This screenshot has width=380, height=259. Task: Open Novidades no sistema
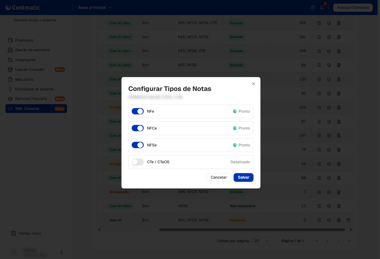[x=34, y=89]
